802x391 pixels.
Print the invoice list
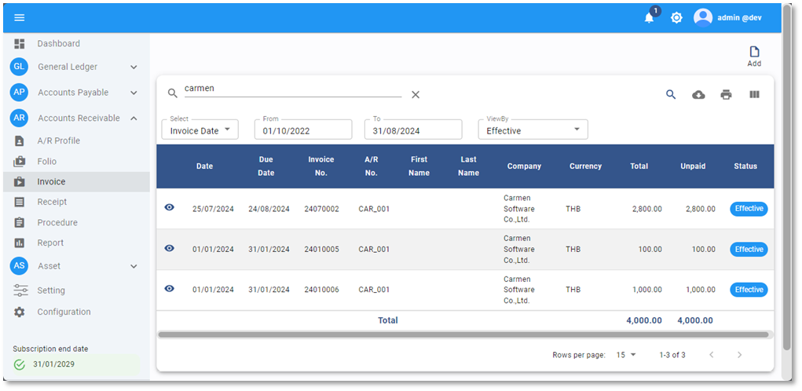click(x=726, y=94)
